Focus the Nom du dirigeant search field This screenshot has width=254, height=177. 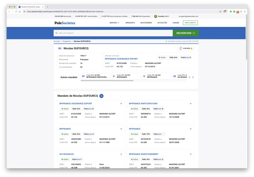click(x=113, y=33)
